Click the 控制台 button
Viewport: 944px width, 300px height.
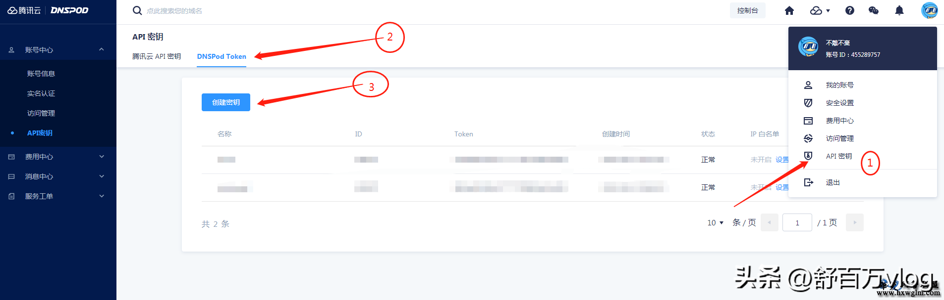748,10
